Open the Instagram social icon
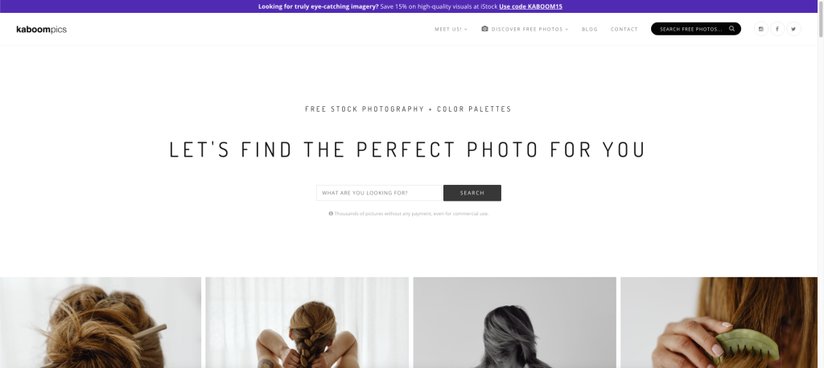This screenshot has width=824, height=368. tap(760, 29)
